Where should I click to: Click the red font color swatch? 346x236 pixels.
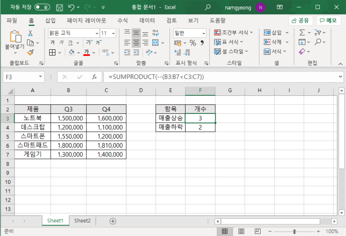pos(86,52)
